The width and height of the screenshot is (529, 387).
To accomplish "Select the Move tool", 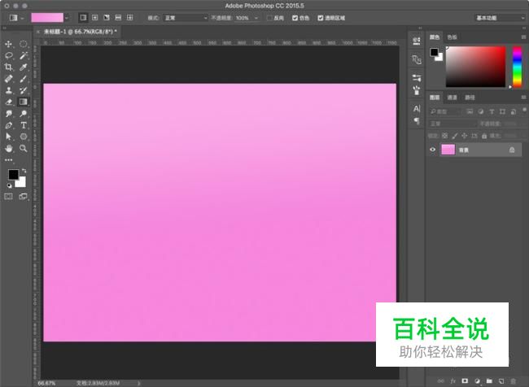I will pyautogui.click(x=9, y=44).
